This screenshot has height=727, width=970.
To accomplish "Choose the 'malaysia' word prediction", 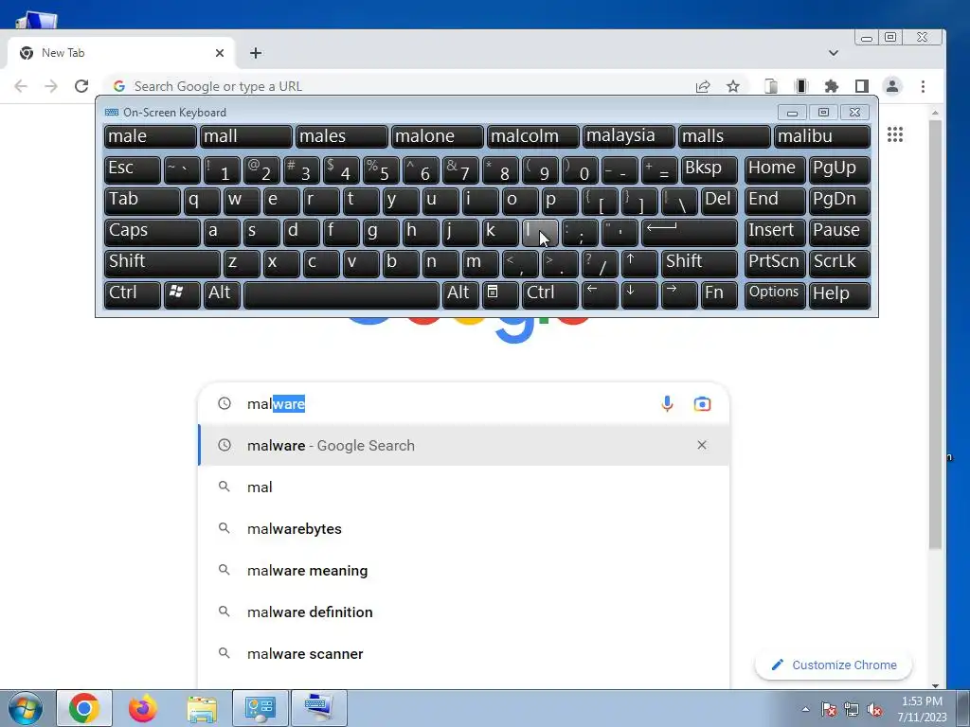I will [629, 136].
